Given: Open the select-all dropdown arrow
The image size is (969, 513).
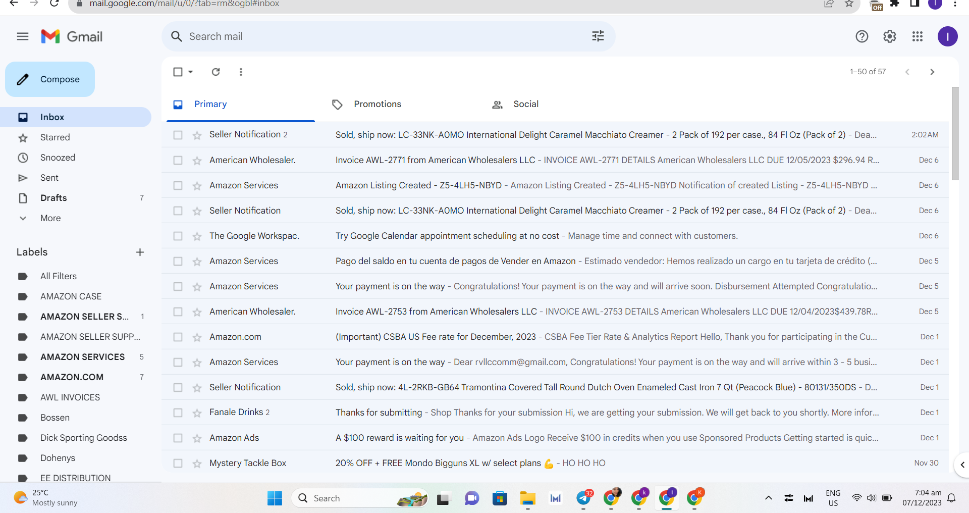Looking at the screenshot, I should pyautogui.click(x=191, y=72).
